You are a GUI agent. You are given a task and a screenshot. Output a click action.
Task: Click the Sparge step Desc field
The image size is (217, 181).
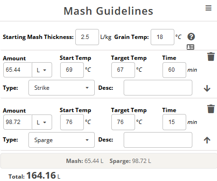pos(158,140)
